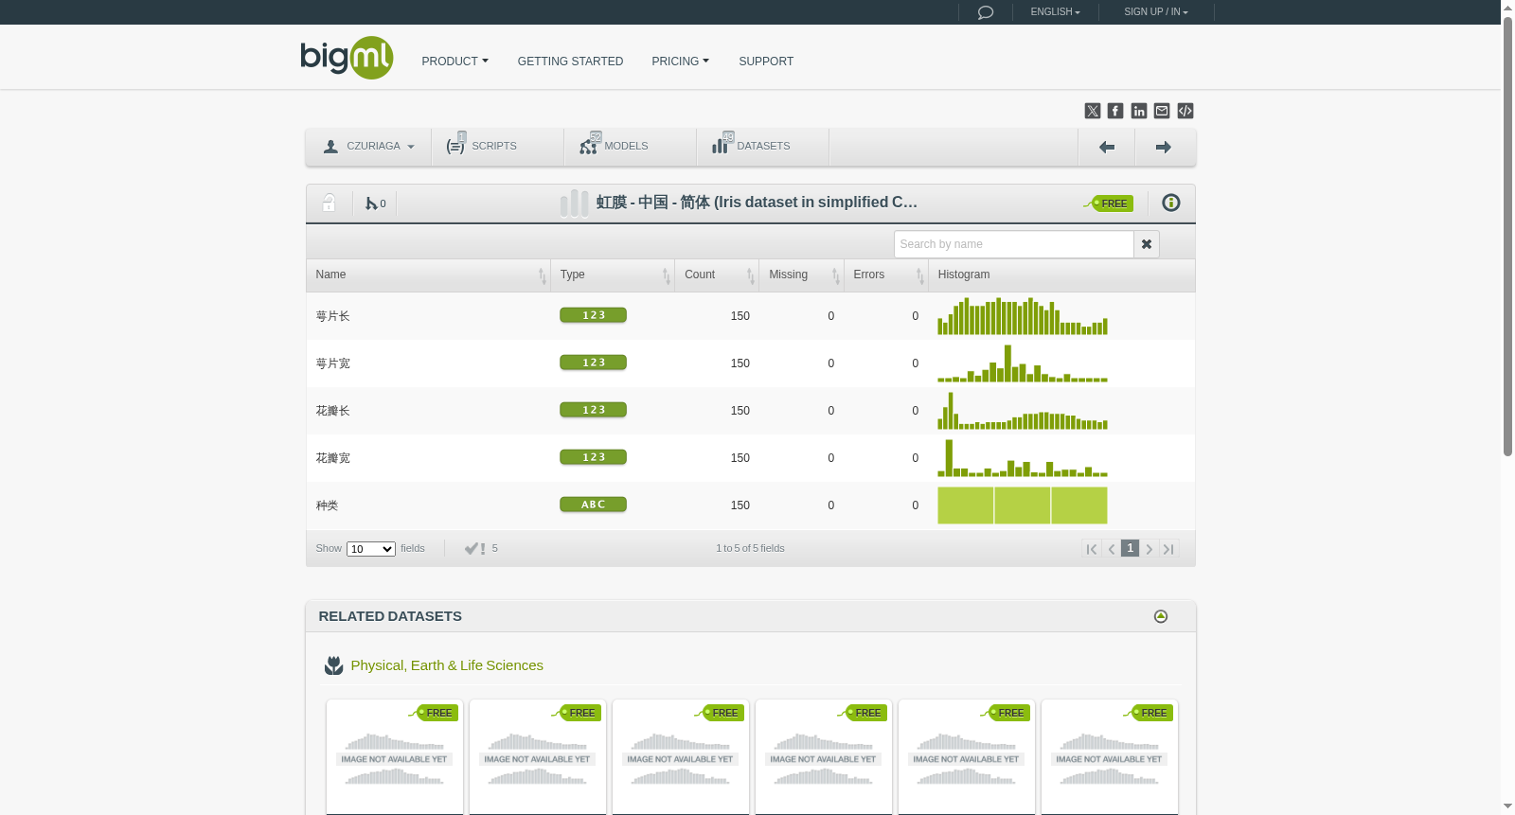Clear the field search with X button
Screen dimensions: 1515x815
(x=1147, y=244)
